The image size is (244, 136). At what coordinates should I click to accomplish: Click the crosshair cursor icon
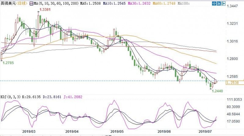click(214, 3)
